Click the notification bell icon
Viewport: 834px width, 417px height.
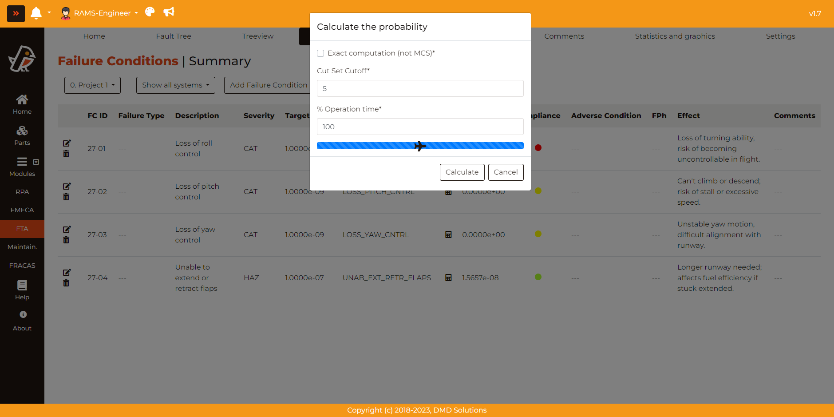point(36,13)
